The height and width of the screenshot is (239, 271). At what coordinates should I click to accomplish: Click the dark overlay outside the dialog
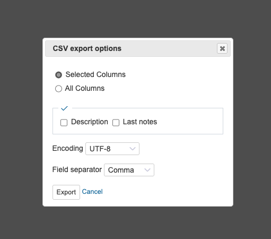135,18
